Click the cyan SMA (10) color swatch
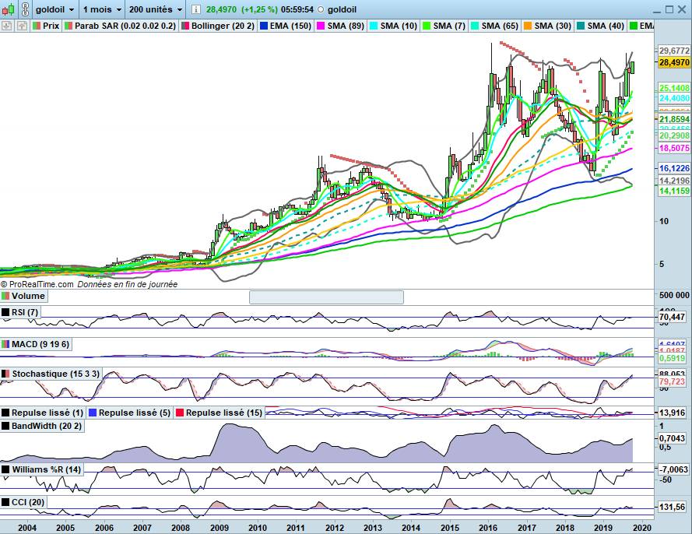692x534 pixels. (374, 26)
